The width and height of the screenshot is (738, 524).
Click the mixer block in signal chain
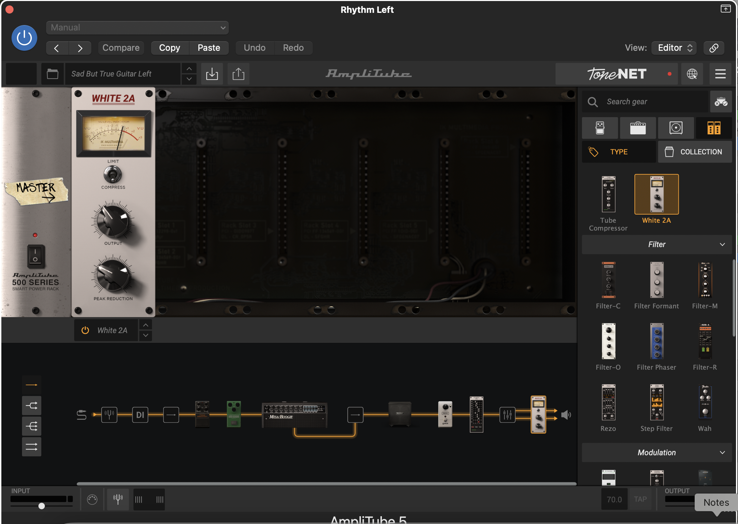click(x=507, y=415)
